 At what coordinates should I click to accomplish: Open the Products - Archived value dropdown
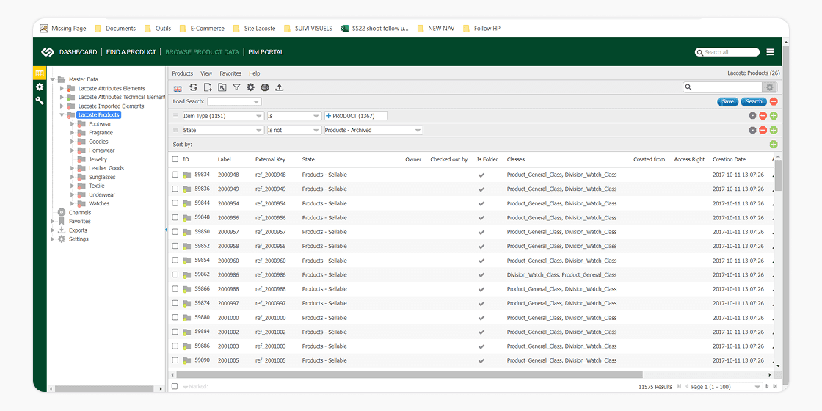click(373, 131)
